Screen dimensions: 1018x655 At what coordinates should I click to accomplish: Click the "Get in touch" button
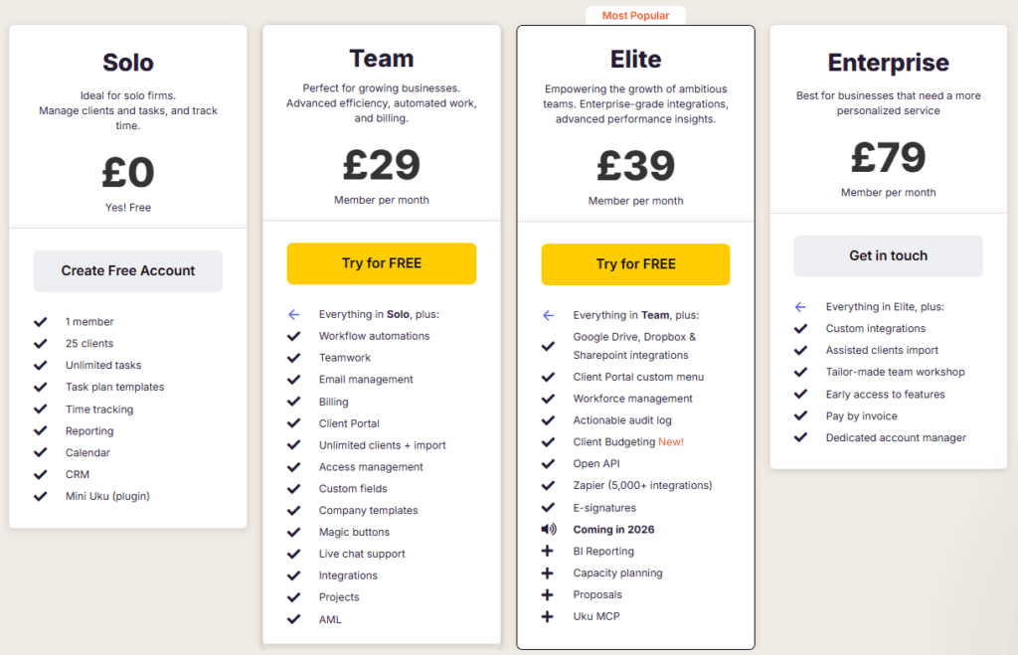click(x=887, y=255)
